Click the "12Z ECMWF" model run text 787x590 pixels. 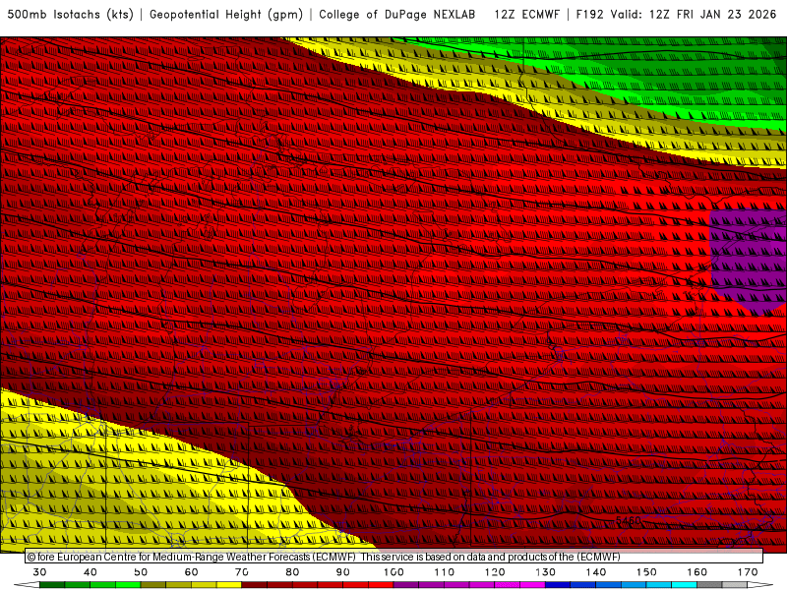526,15
